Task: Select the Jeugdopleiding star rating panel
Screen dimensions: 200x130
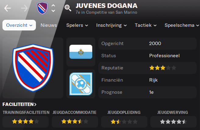Action: (x=124, y=121)
